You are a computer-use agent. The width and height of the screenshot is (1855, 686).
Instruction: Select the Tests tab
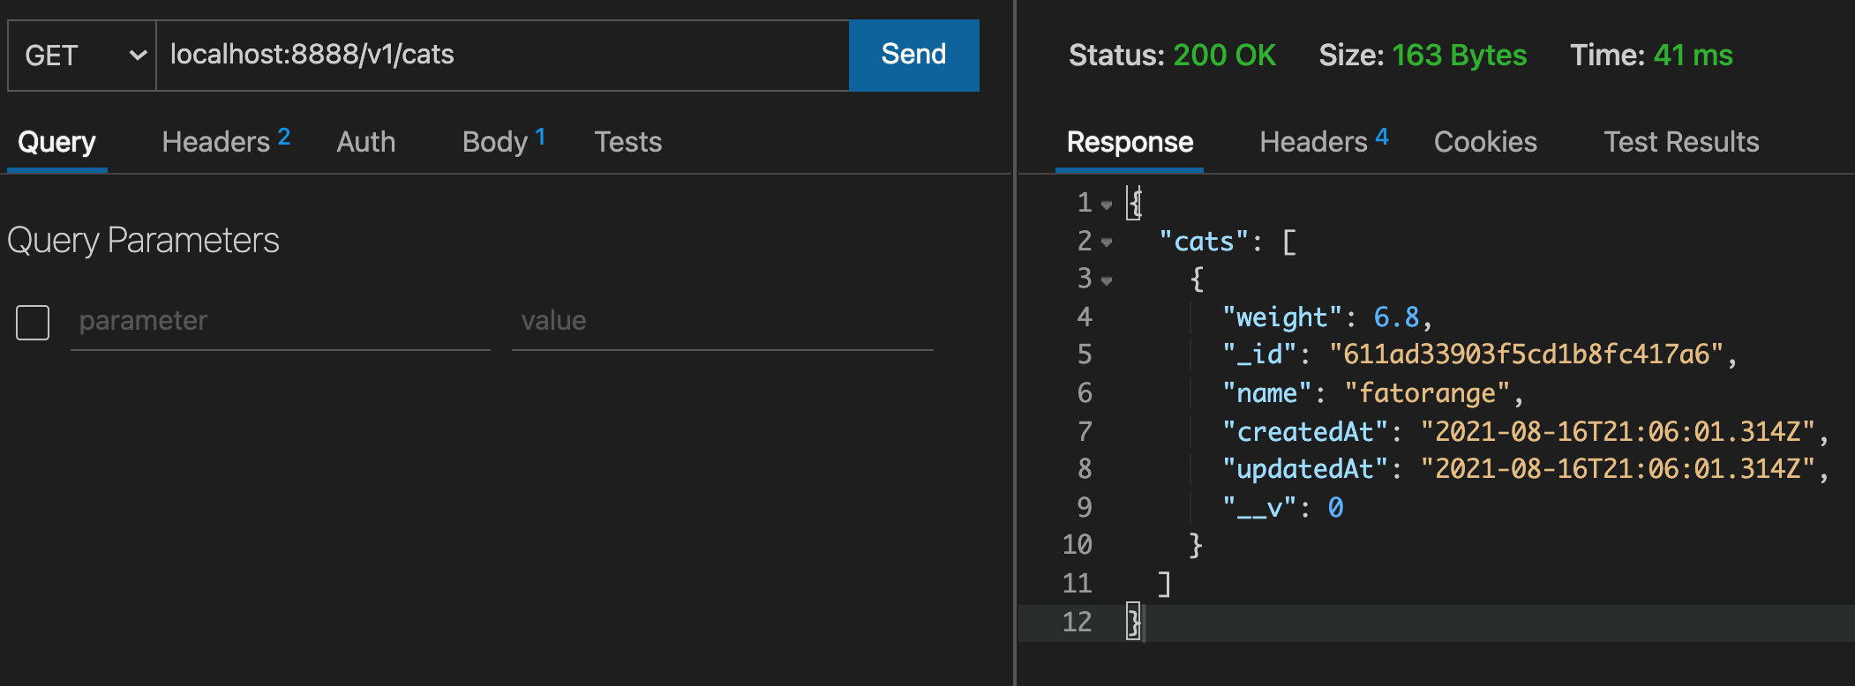pos(627,142)
